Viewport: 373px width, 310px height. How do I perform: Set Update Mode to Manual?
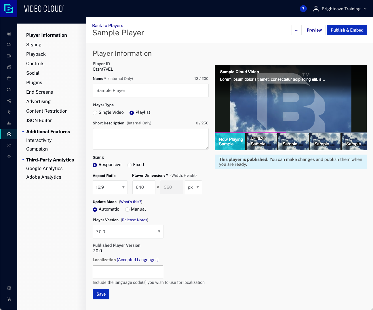[x=127, y=209]
